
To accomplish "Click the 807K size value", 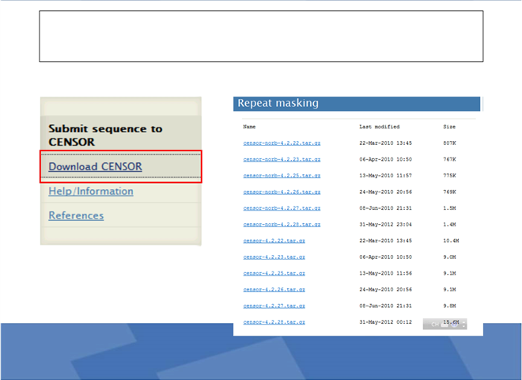I will [x=449, y=143].
